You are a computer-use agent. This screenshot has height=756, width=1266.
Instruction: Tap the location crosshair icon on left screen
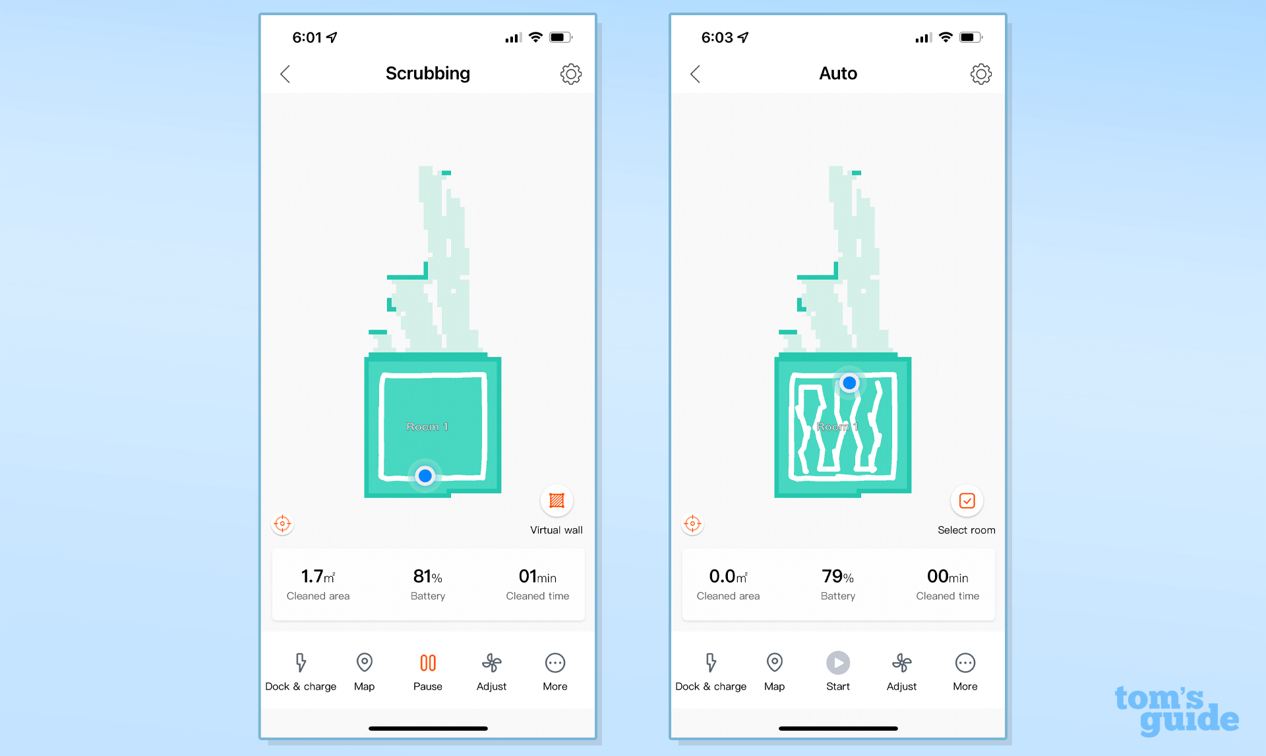tap(283, 524)
